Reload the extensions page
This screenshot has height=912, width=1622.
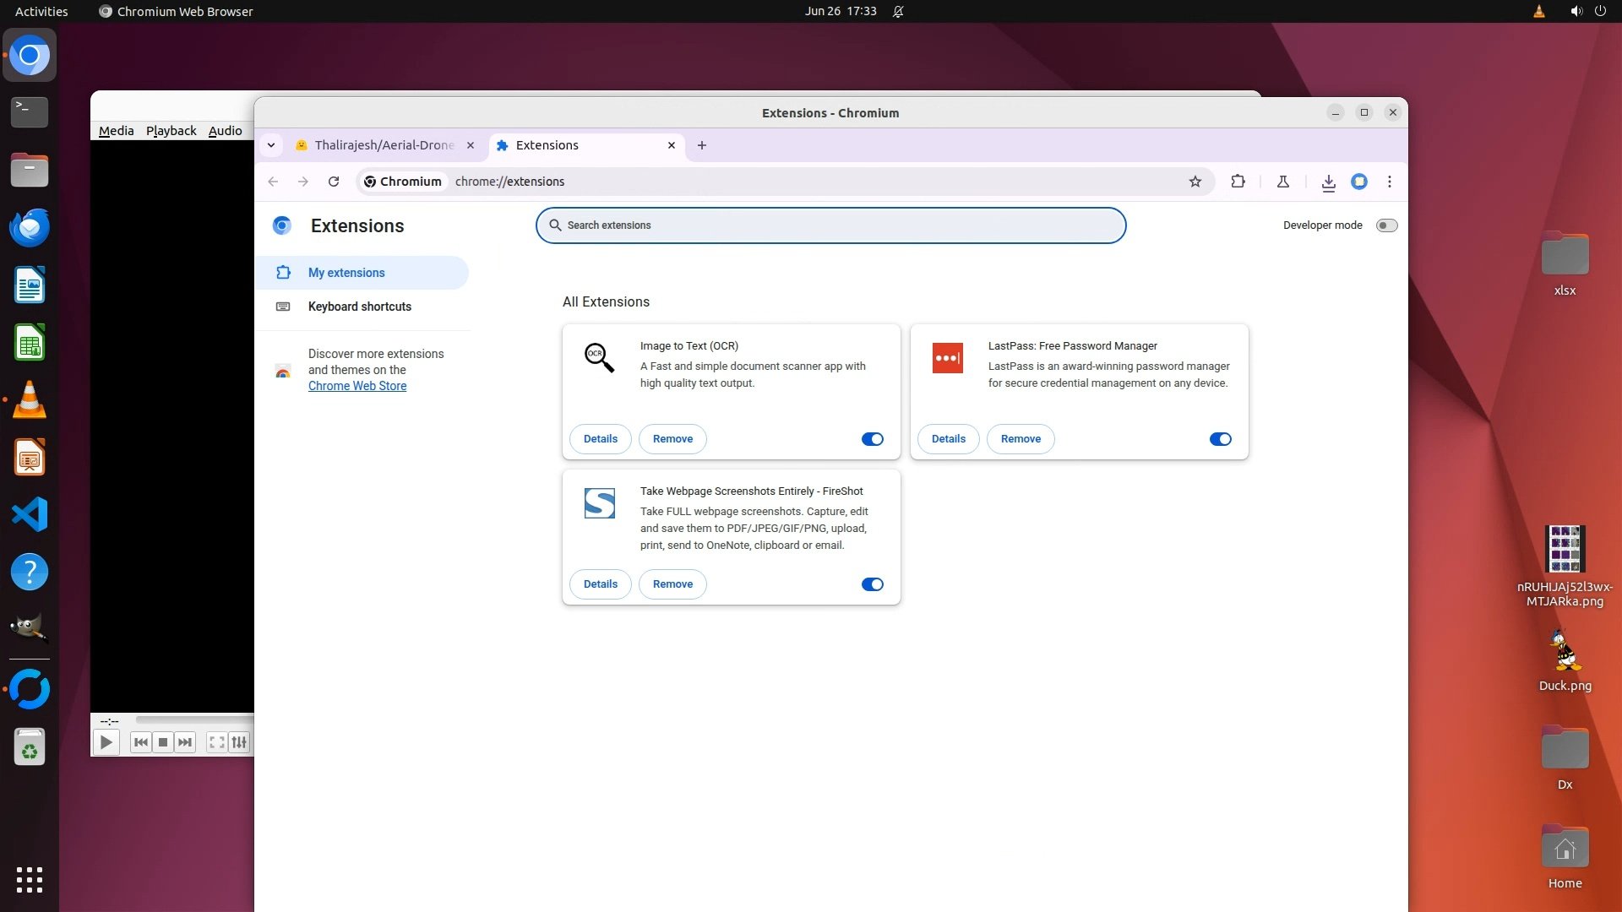(x=334, y=182)
